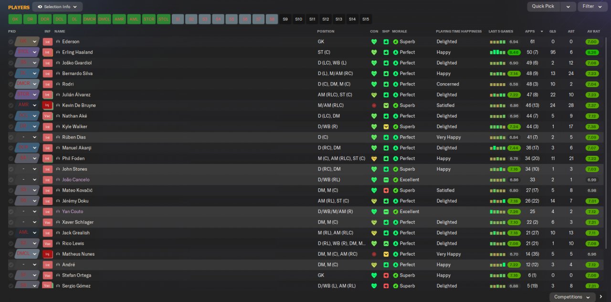The height and width of the screenshot is (302, 611).
Task: Sort by the PLAYING TIME HAPPINESS header
Action: click(x=459, y=32)
